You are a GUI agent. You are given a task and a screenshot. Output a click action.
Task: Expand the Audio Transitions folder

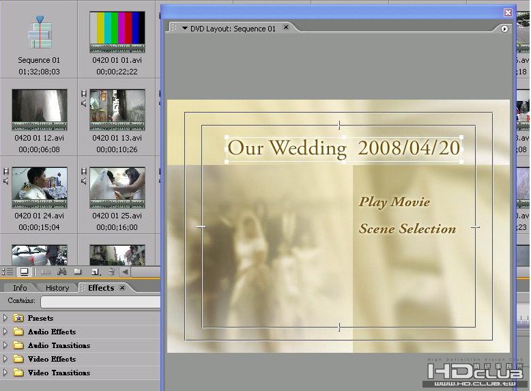[5, 345]
